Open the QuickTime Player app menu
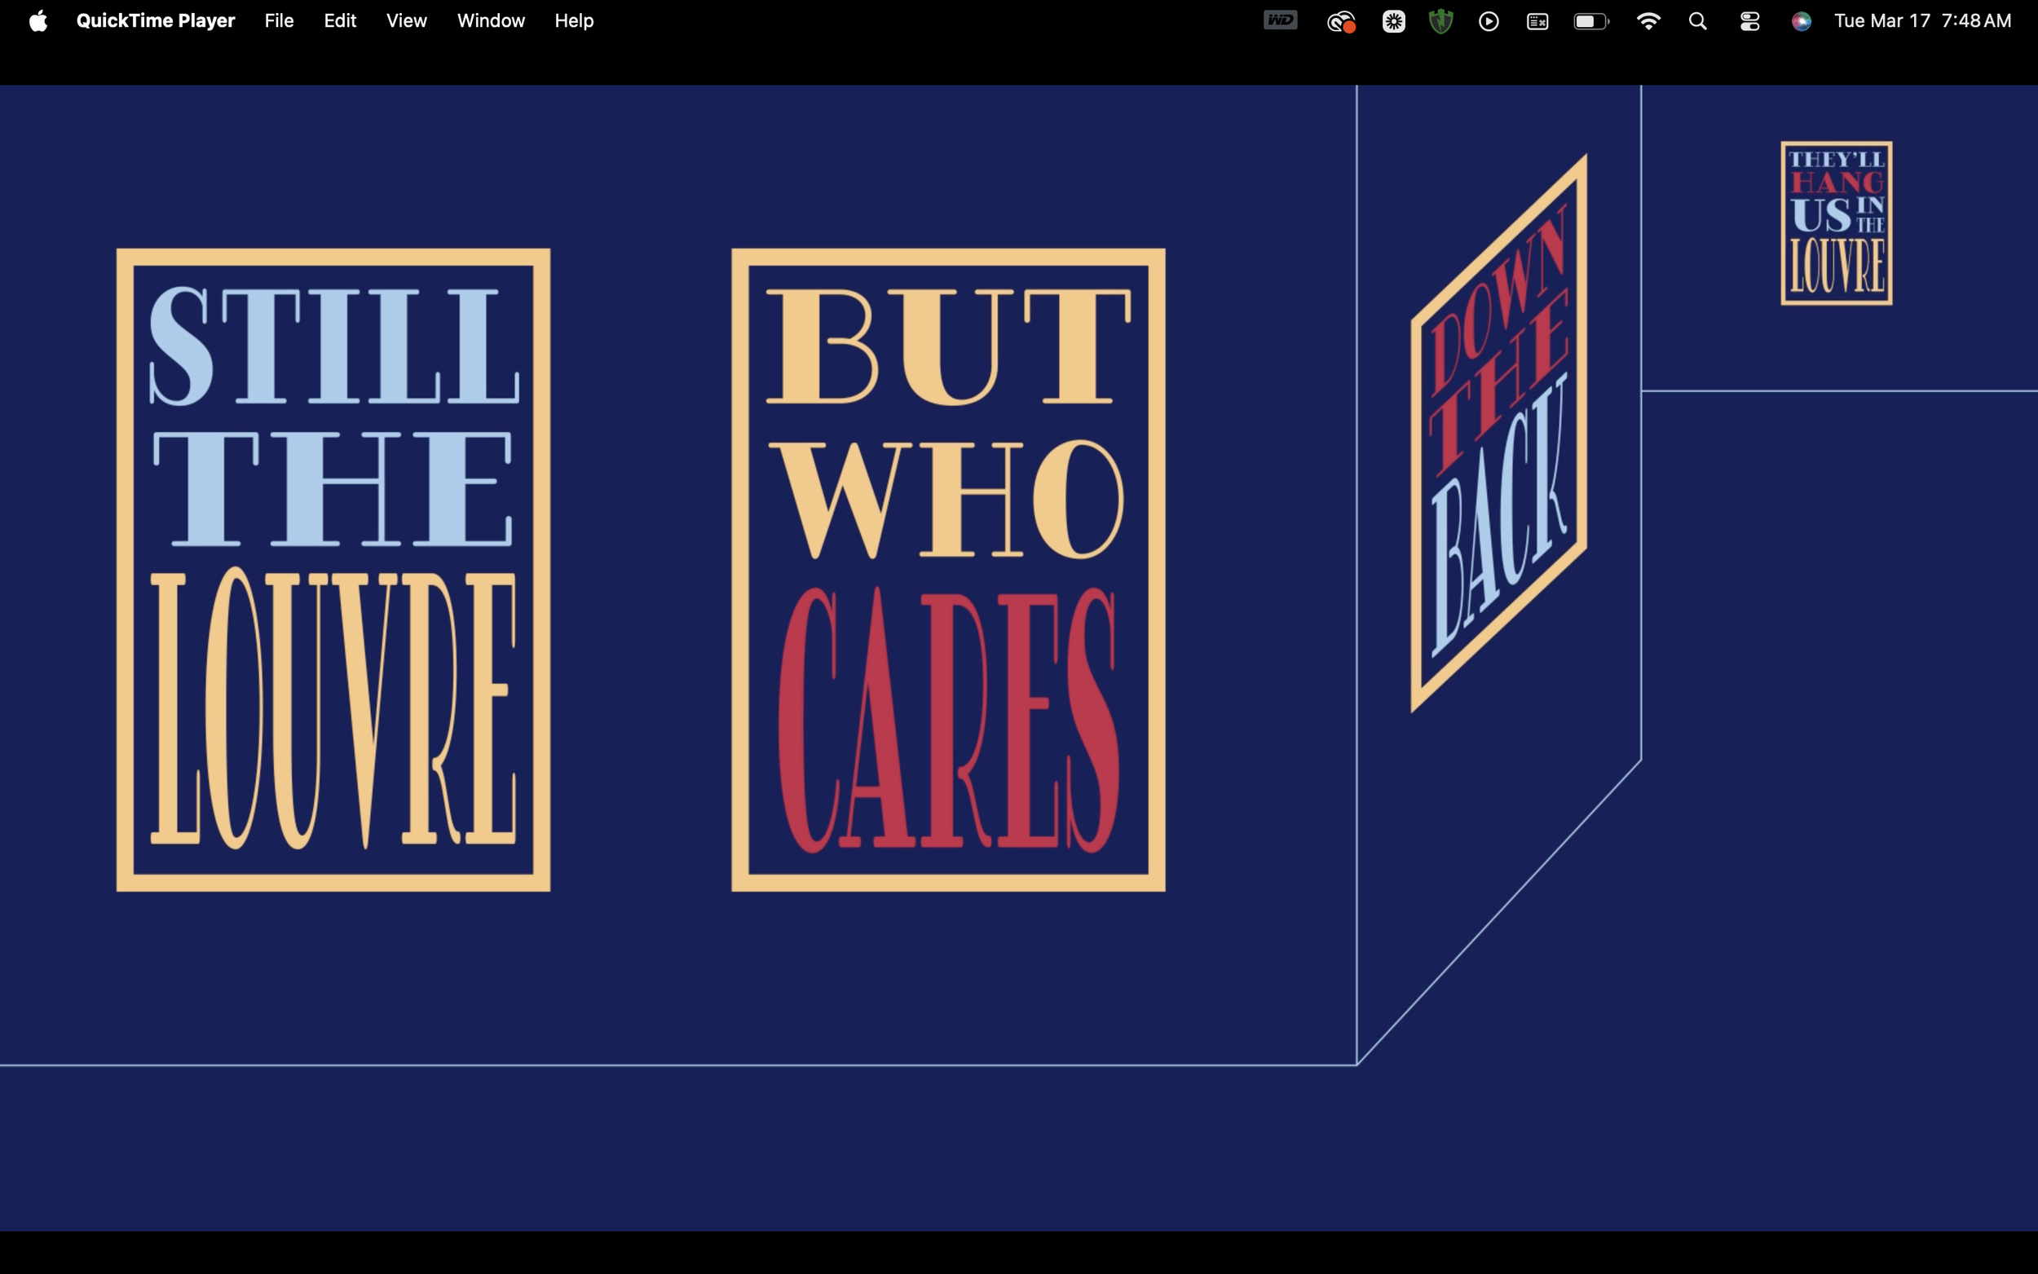 click(x=155, y=21)
